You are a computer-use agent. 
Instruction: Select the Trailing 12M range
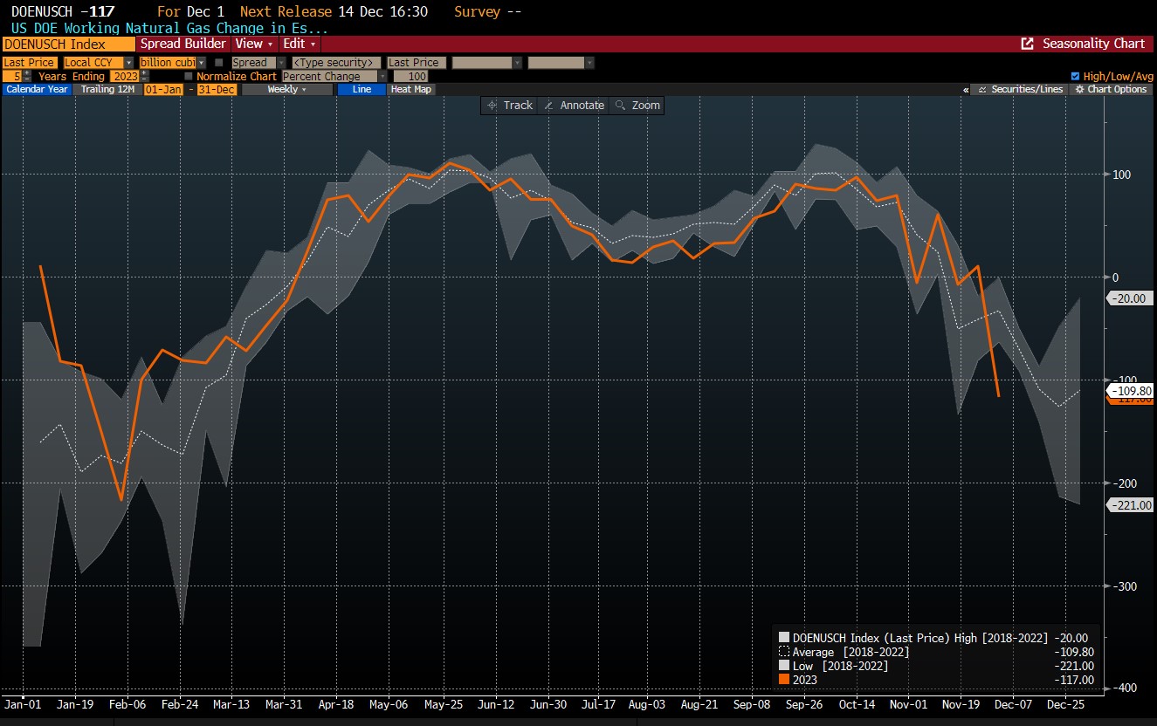tap(107, 90)
